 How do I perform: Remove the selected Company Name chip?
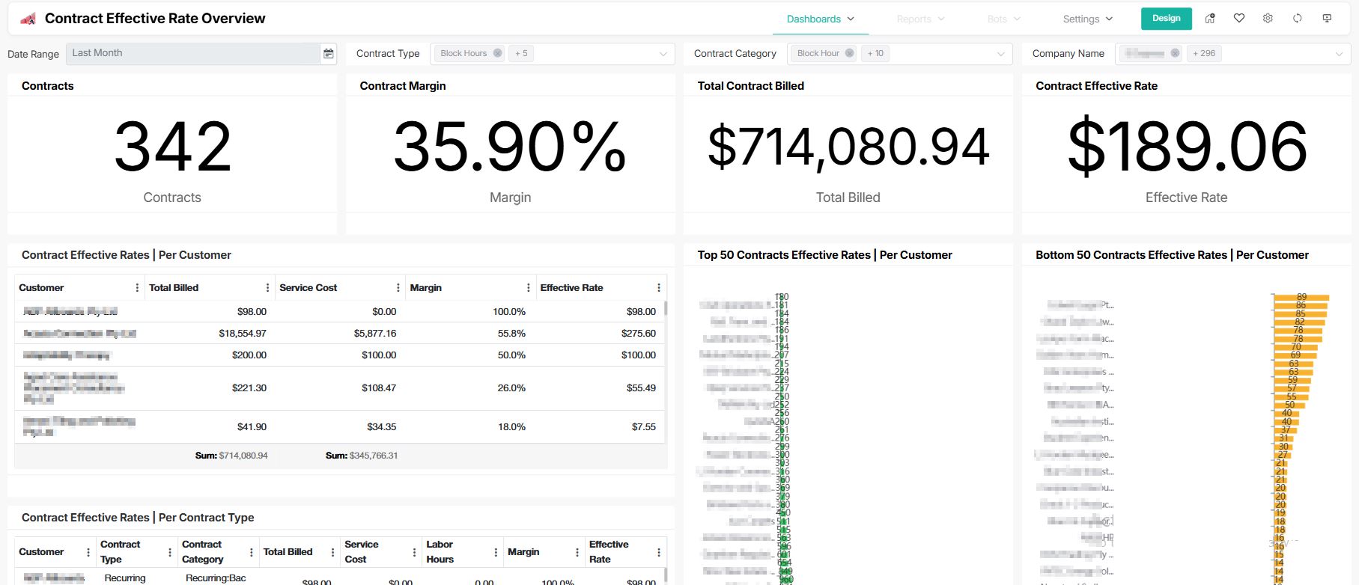(1175, 53)
